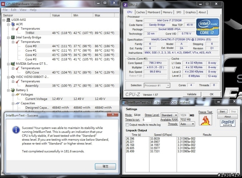Image resolution: width=242 pixels, height=178 pixels.
Task: Collapse the Battery 1 node
Action: pyautogui.click(x=8, y=90)
